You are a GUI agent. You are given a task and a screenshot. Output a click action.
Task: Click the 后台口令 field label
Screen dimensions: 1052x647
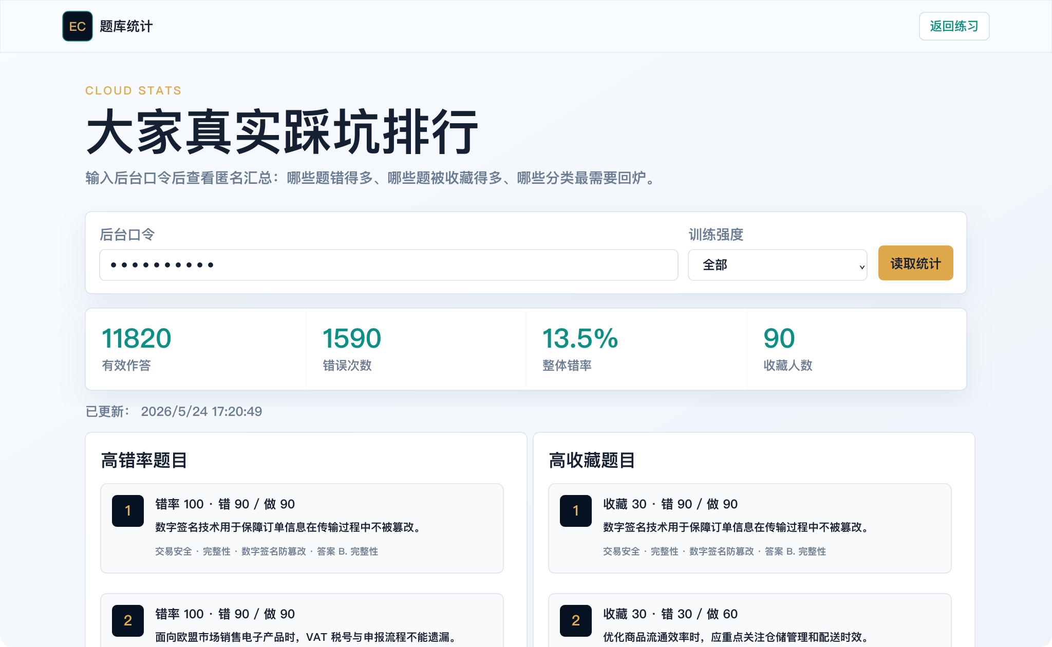pyautogui.click(x=127, y=235)
